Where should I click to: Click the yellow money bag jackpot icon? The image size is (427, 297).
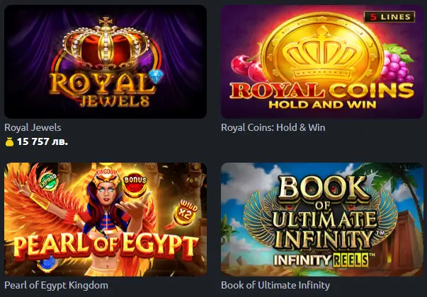click(9, 142)
